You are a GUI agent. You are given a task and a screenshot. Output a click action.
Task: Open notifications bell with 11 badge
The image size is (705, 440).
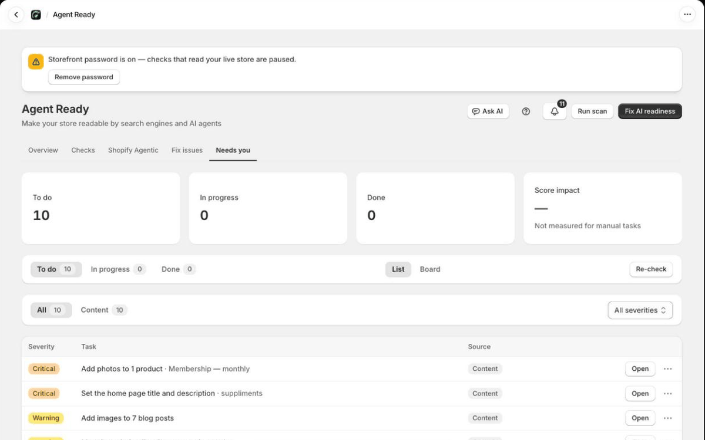[x=555, y=111]
